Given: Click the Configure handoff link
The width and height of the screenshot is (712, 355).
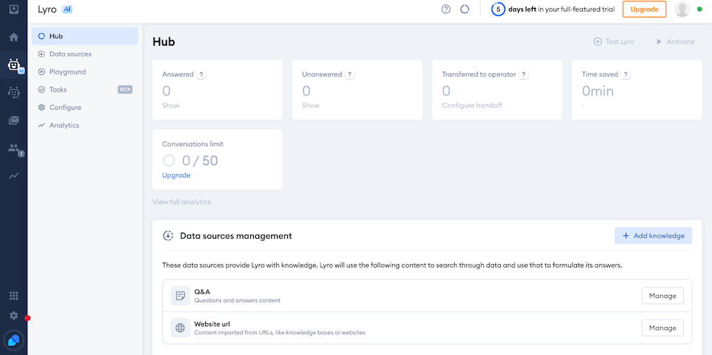Looking at the screenshot, I should [x=472, y=106].
